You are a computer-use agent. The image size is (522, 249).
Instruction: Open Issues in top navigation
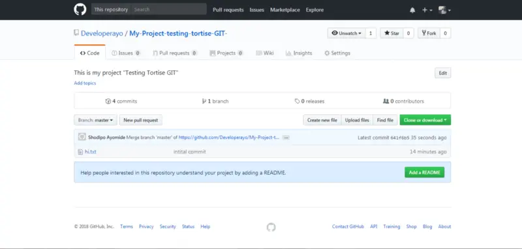point(256,10)
